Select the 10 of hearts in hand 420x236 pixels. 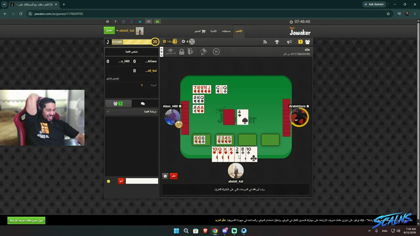pyautogui.click(x=215, y=154)
